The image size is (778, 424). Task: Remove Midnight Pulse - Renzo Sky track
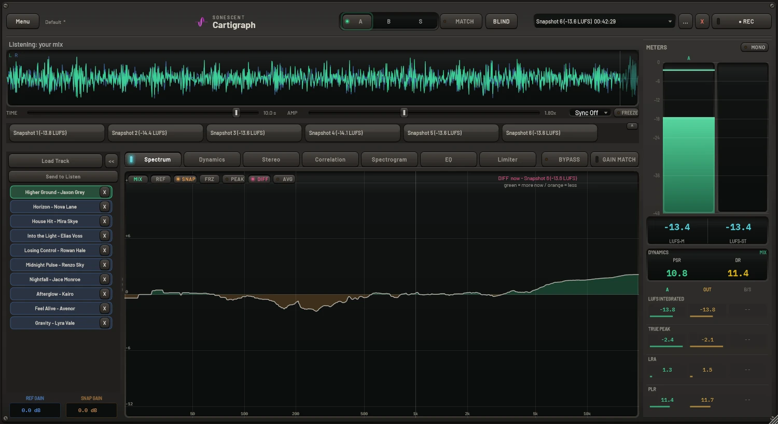click(105, 265)
